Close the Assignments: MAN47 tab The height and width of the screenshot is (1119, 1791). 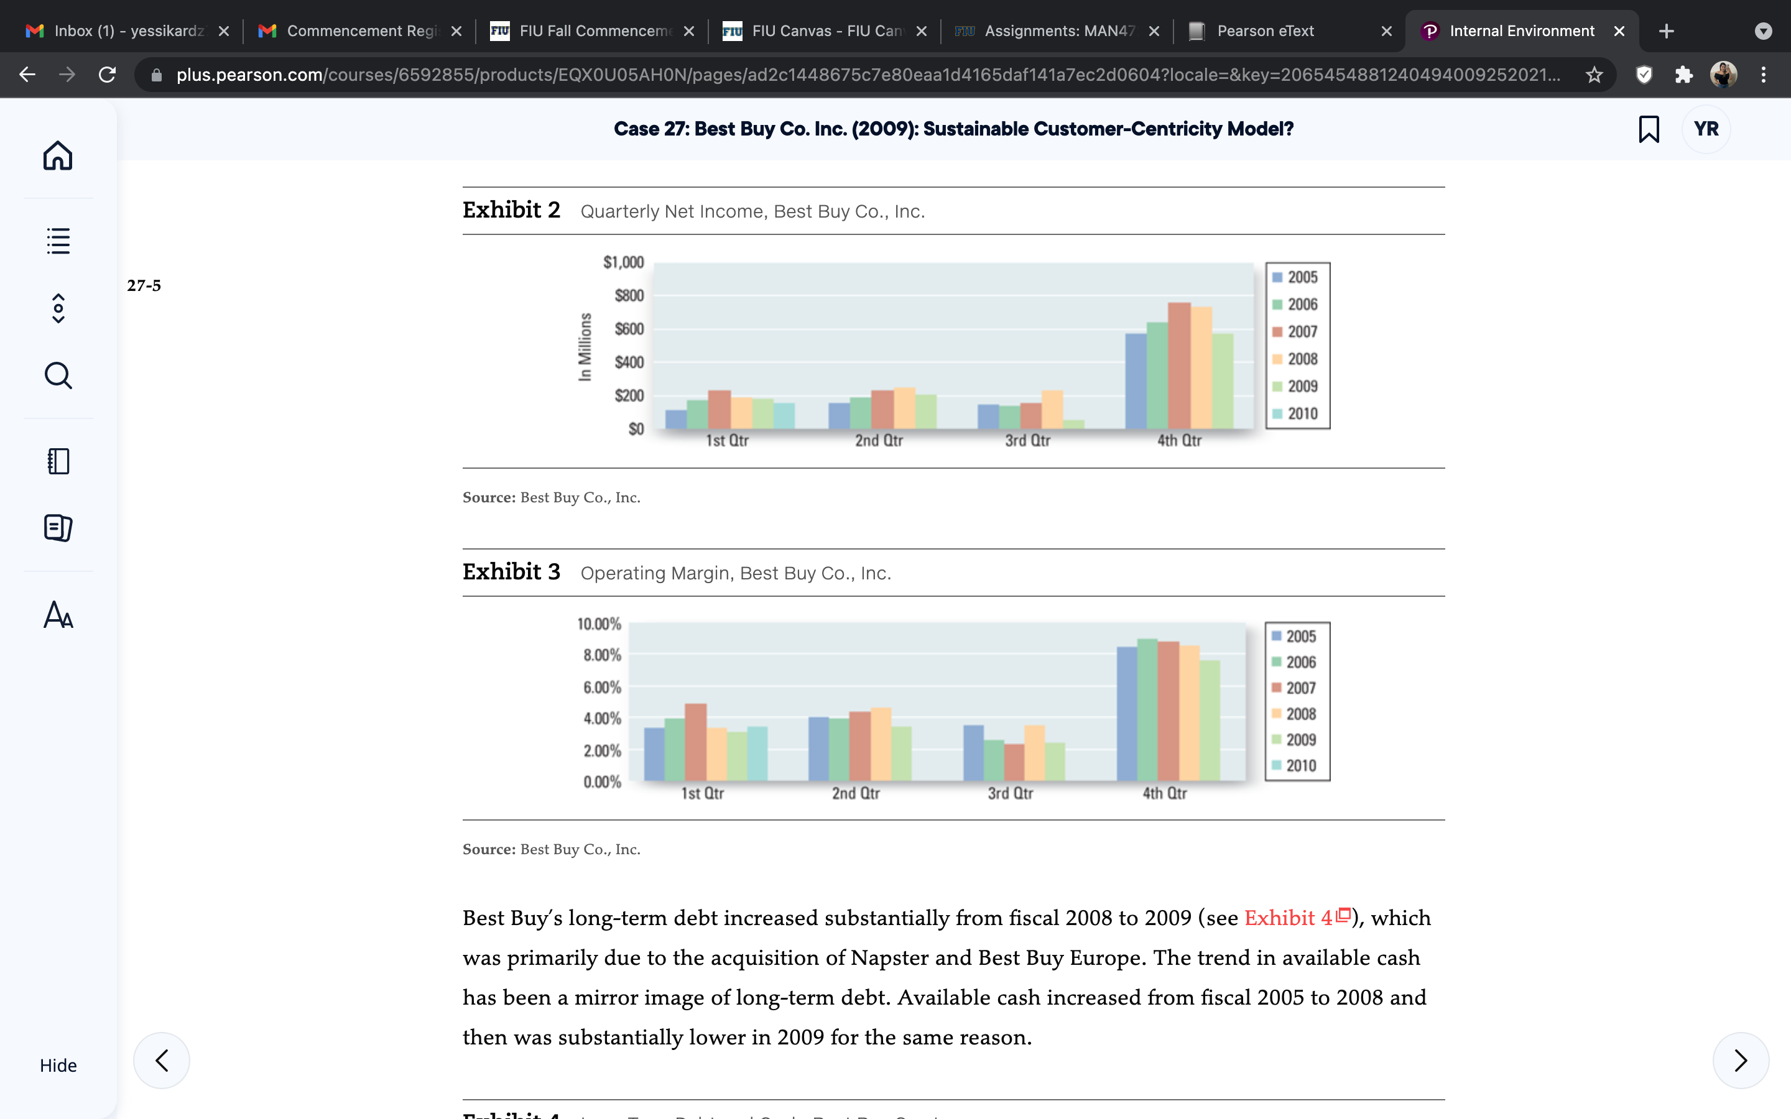1154,31
